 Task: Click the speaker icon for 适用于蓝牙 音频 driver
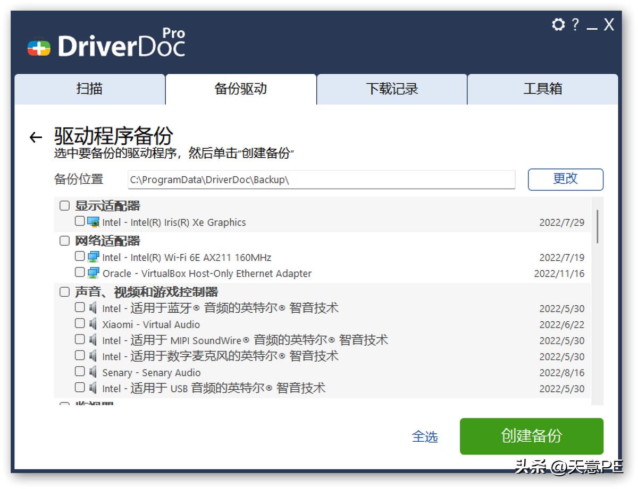pyautogui.click(x=93, y=308)
